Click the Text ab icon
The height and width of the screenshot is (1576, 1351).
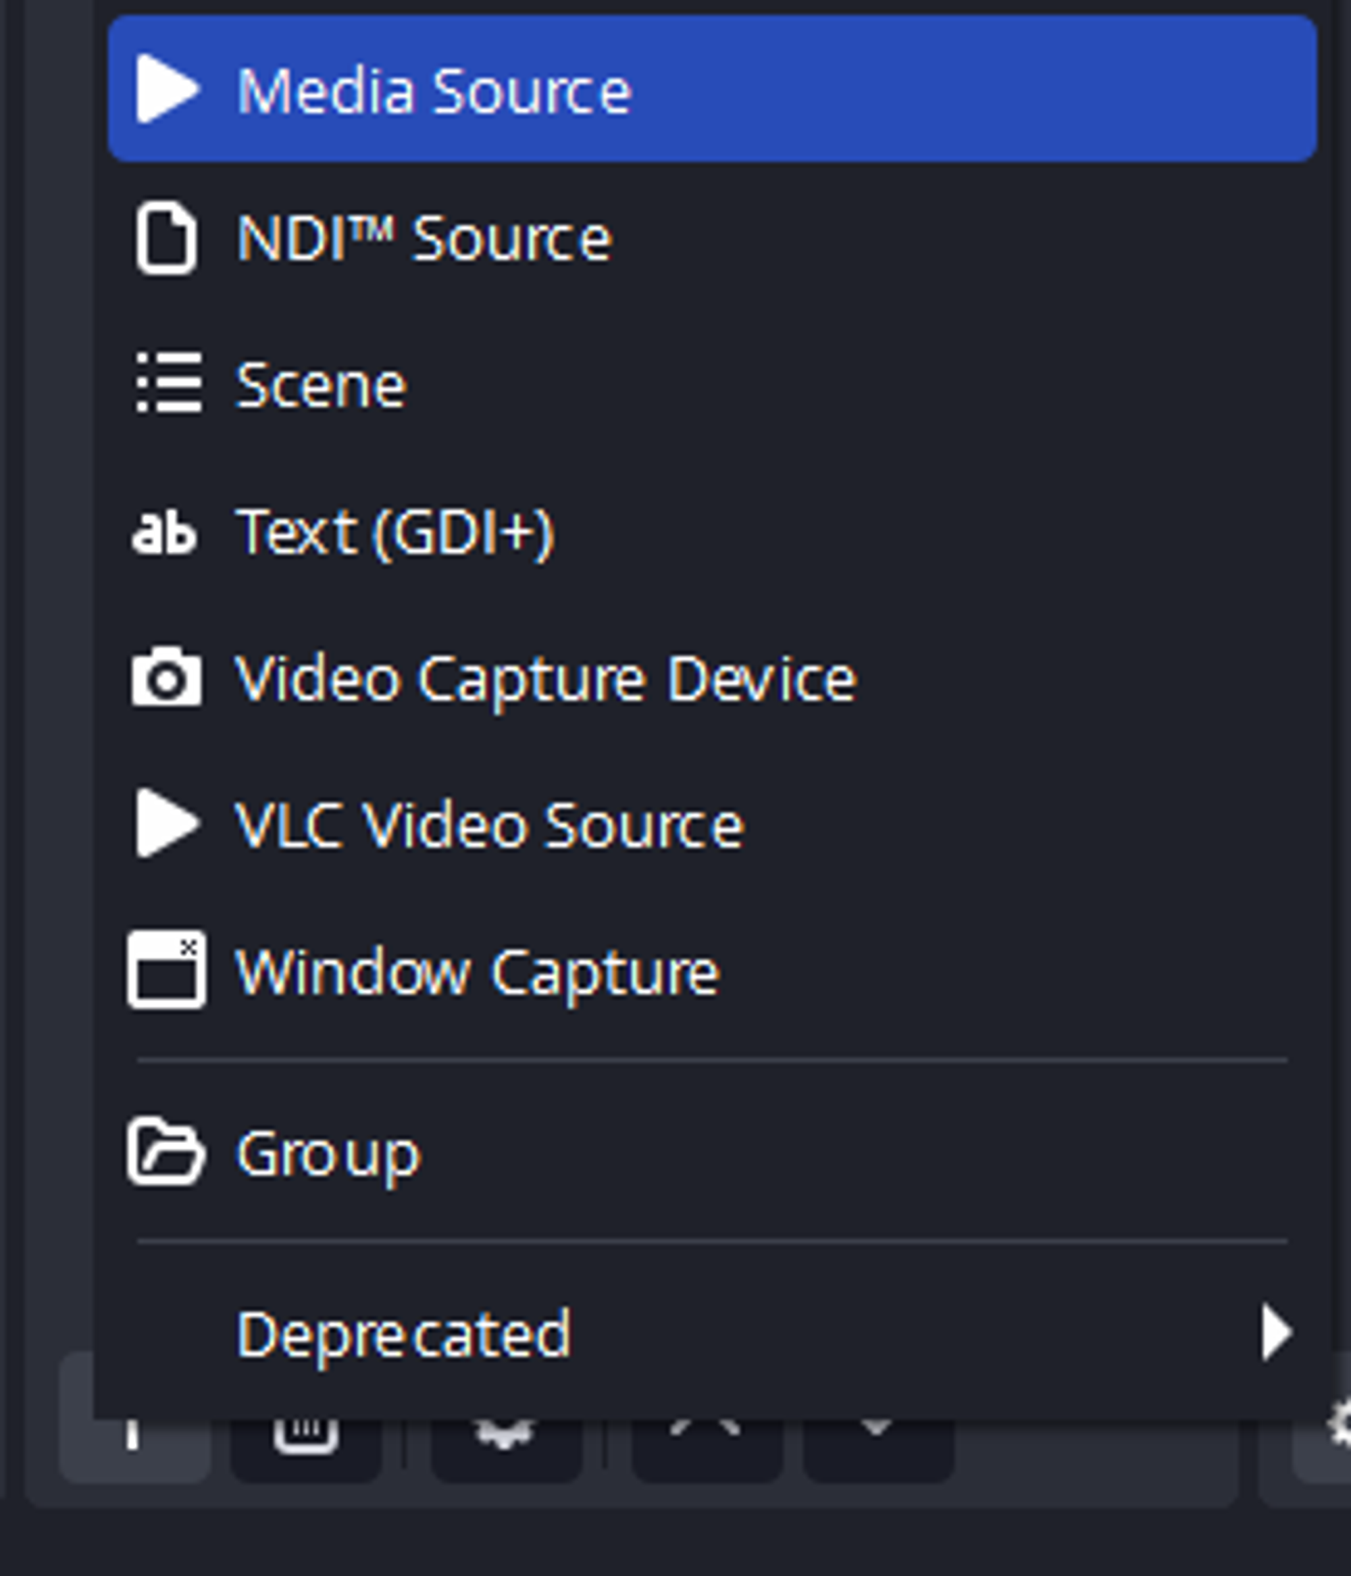165,532
